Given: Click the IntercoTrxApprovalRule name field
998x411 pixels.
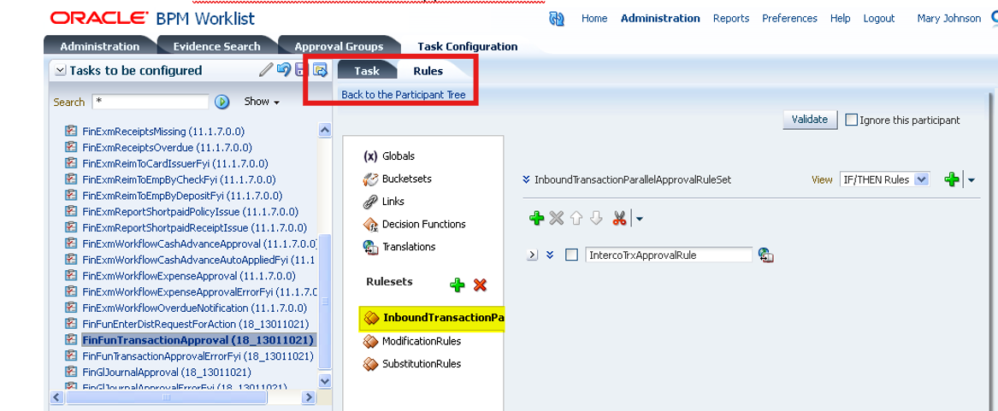Looking at the screenshot, I should [669, 255].
